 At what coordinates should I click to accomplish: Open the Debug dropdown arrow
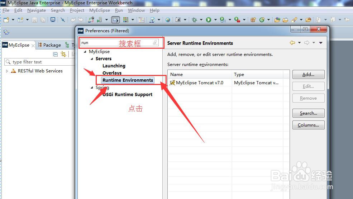[x=201, y=20]
